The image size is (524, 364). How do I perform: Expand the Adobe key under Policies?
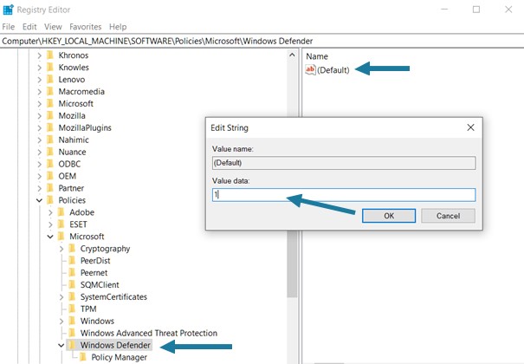pyautogui.click(x=50, y=212)
